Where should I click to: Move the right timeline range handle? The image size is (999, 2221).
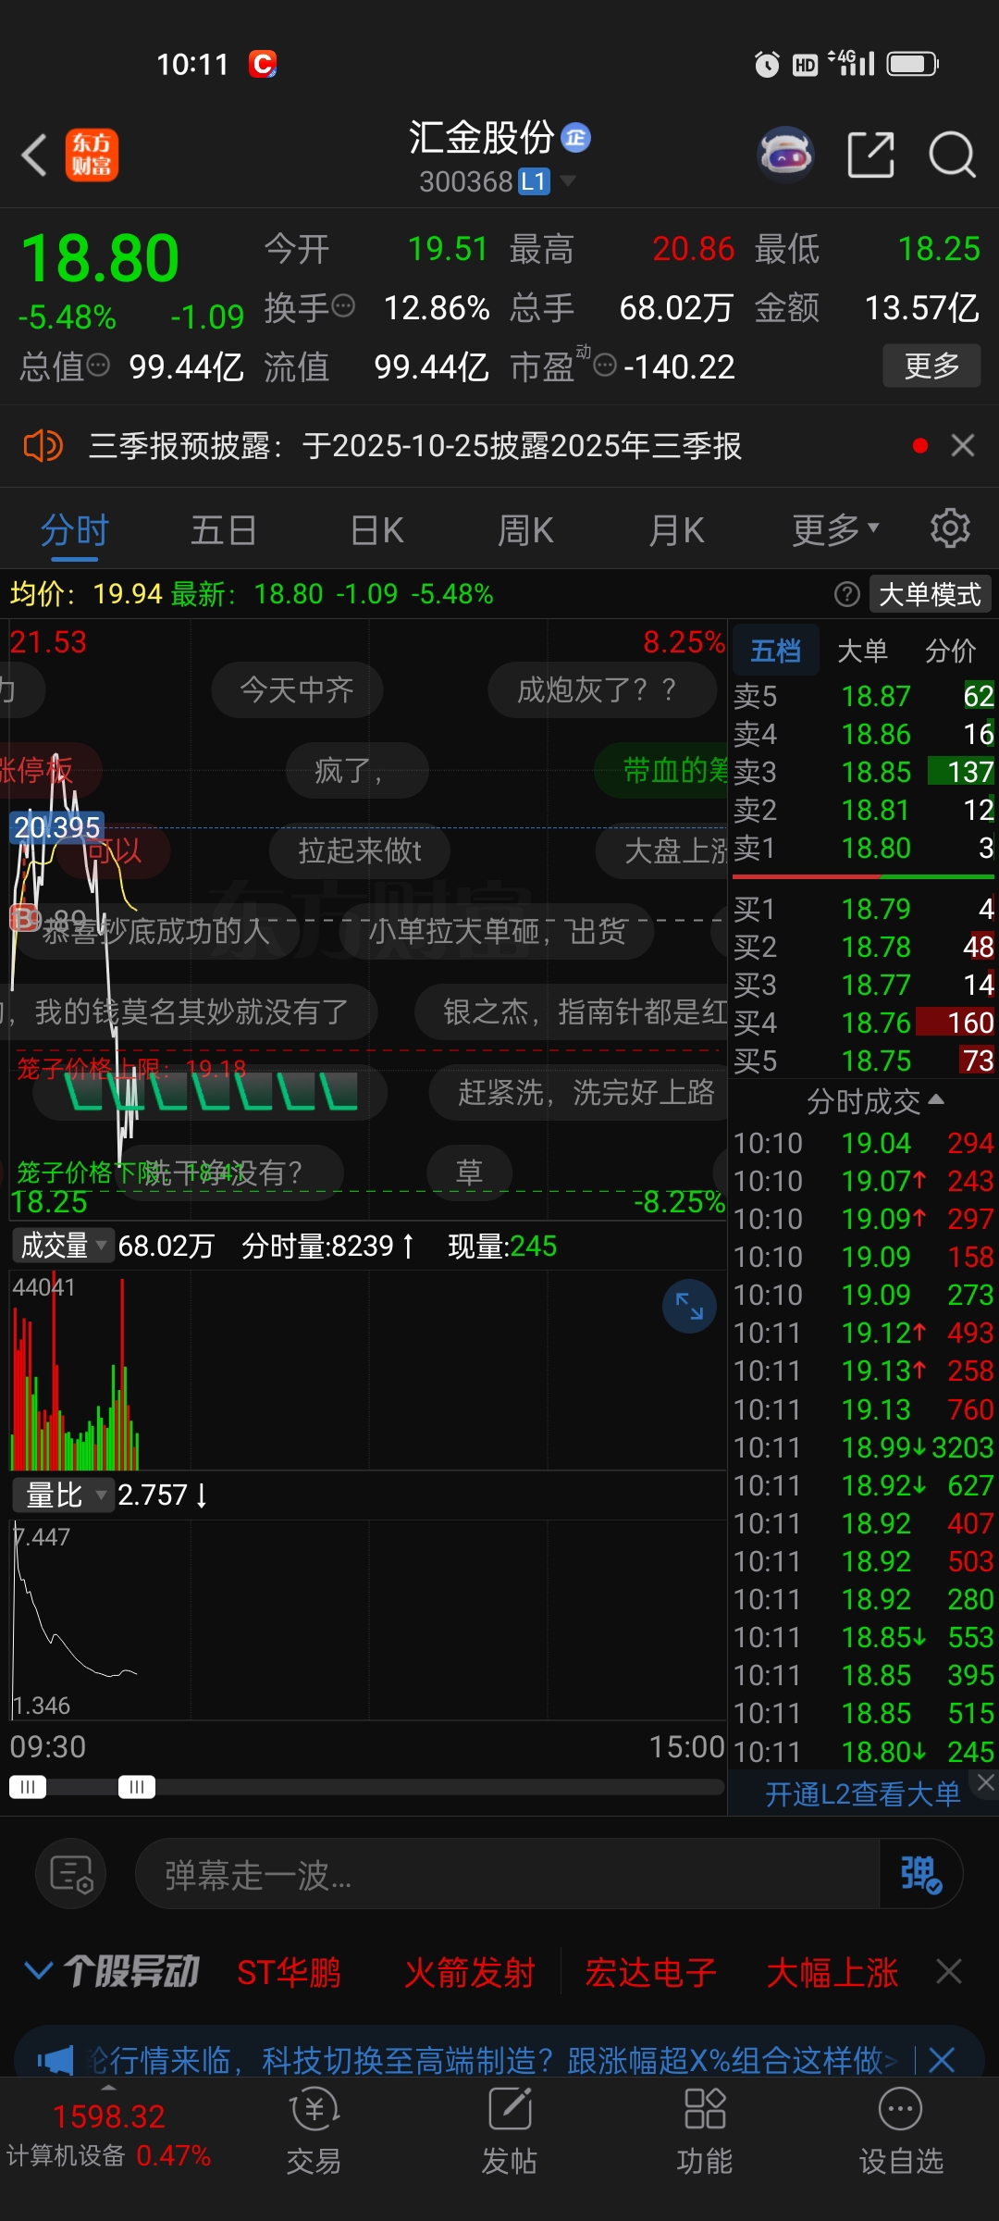tap(137, 1786)
